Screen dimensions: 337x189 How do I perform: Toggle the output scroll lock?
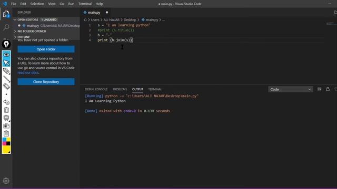[328, 89]
